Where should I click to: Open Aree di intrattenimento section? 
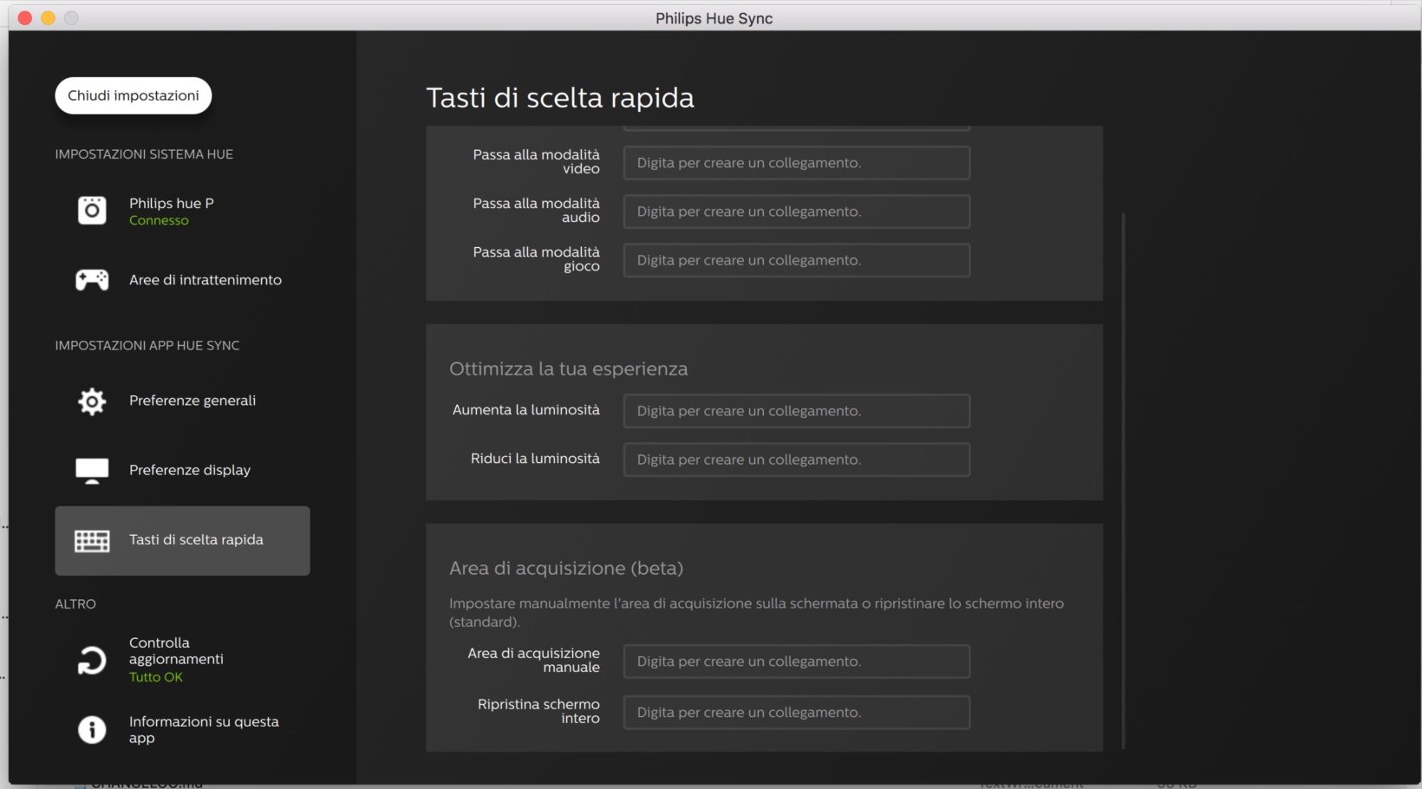182,280
